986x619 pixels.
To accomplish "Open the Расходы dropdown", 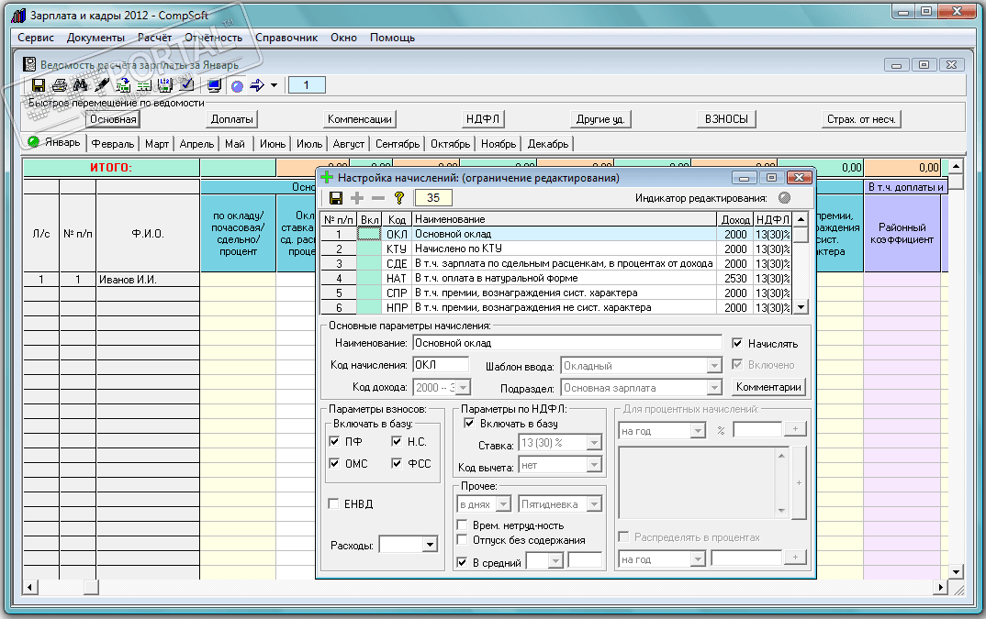I will [430, 544].
